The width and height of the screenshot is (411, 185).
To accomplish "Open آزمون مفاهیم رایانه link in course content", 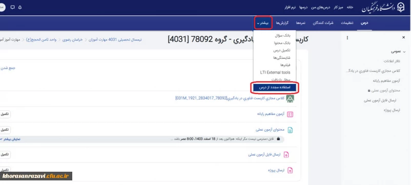I will pyautogui.click(x=271, y=114).
